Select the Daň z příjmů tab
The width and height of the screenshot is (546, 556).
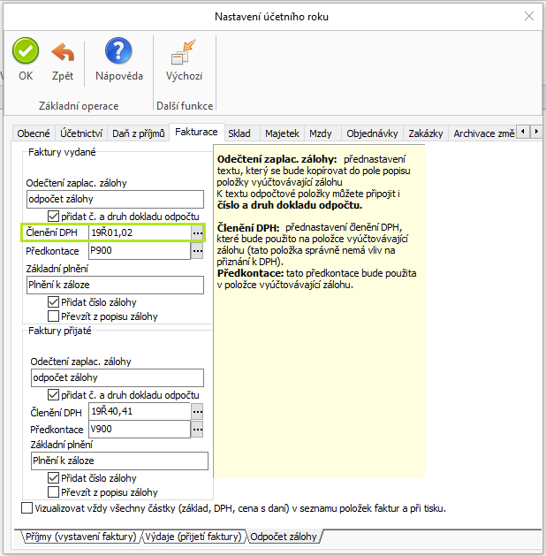[138, 133]
